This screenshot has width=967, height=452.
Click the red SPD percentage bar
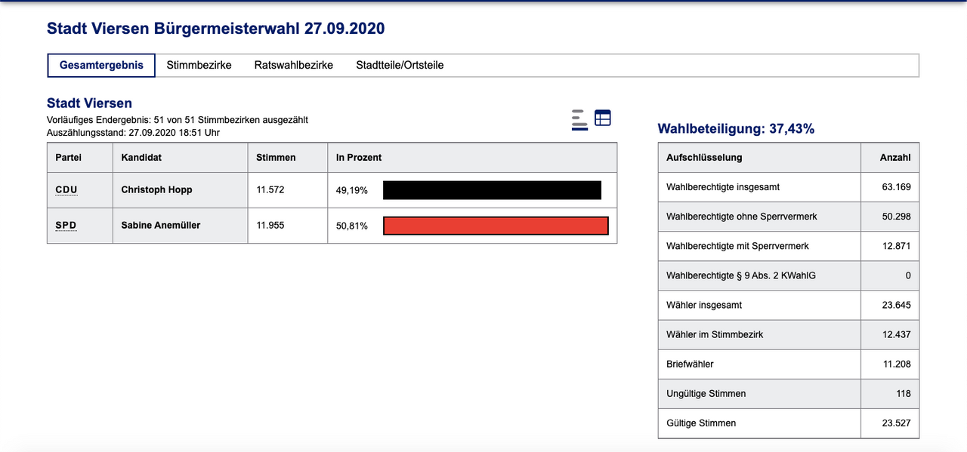tap(496, 226)
